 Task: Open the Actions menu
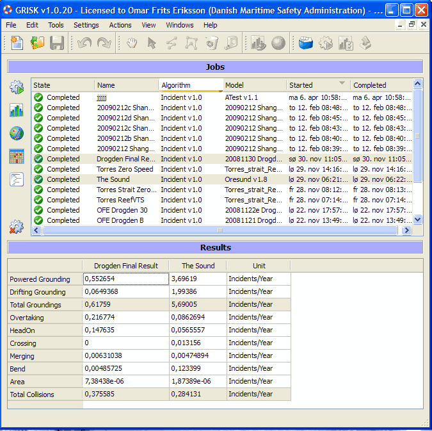coord(120,25)
